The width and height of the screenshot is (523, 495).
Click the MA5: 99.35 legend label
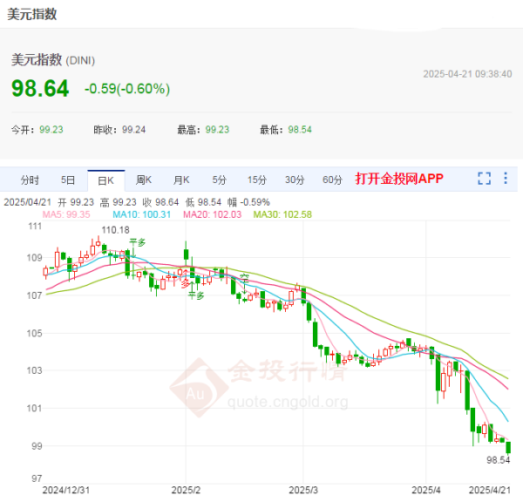pos(66,214)
